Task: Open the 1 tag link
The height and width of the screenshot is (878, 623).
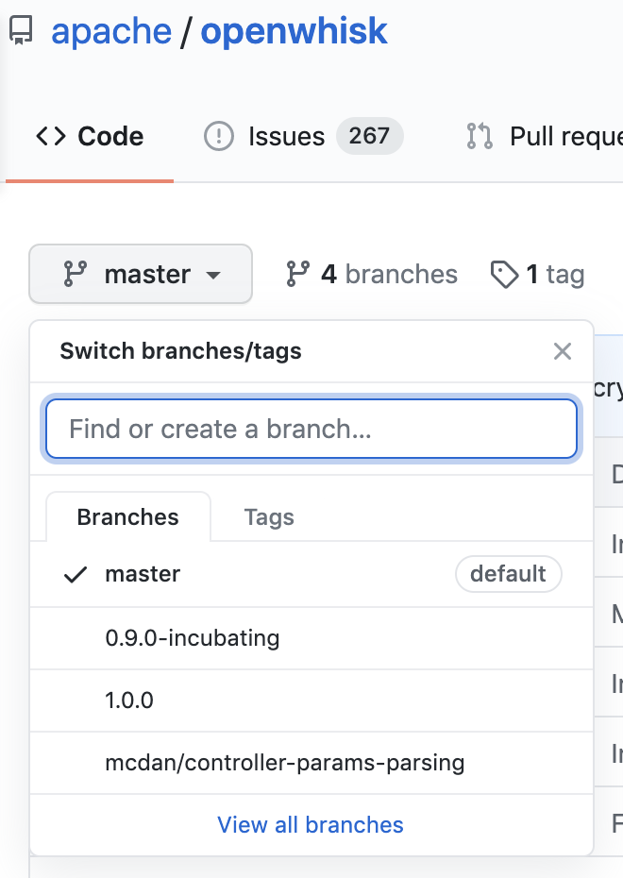Action: coord(537,275)
